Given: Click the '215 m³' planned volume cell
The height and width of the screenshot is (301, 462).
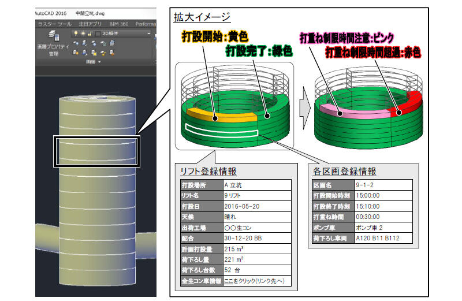Looking at the screenshot, I should click(257, 249).
